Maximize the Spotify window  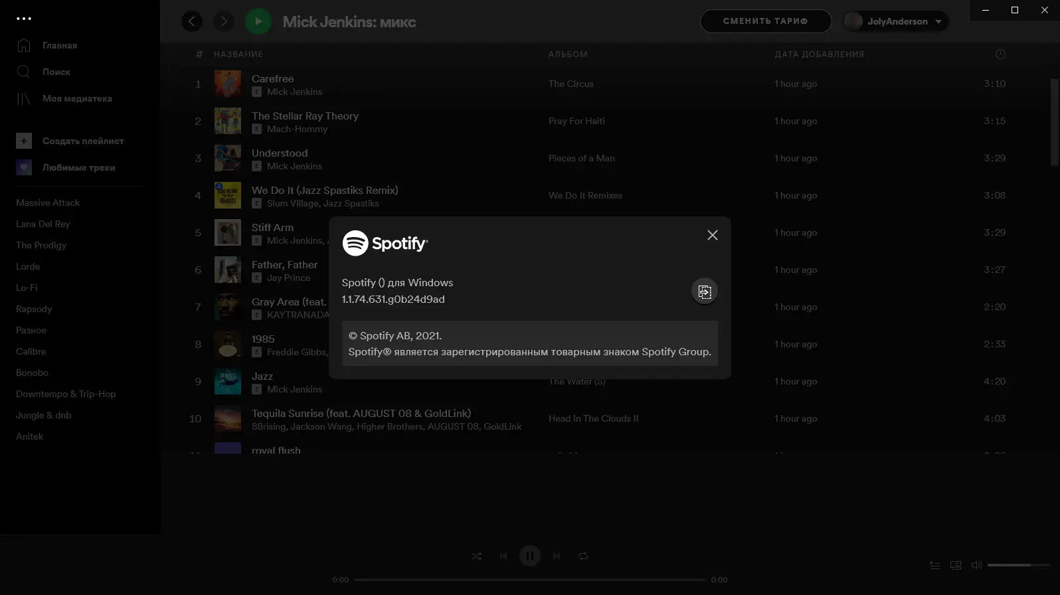[1015, 10]
